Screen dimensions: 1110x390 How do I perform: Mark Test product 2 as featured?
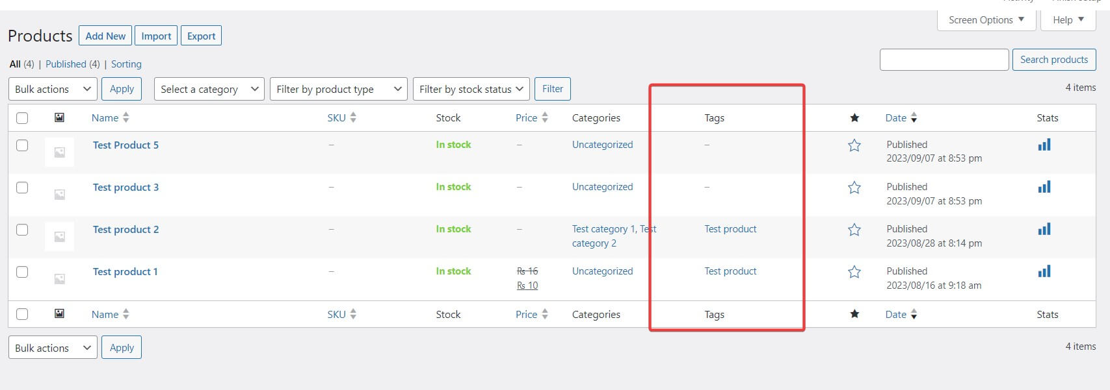pyautogui.click(x=854, y=230)
